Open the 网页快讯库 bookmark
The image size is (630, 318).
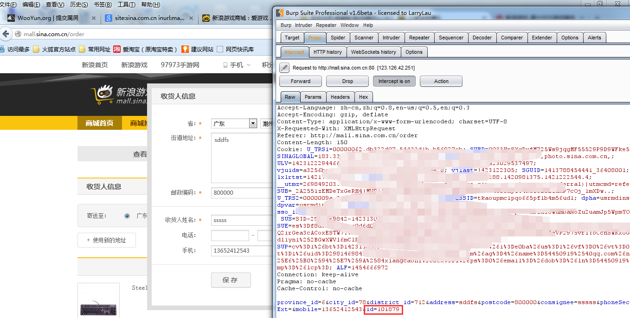235,49
